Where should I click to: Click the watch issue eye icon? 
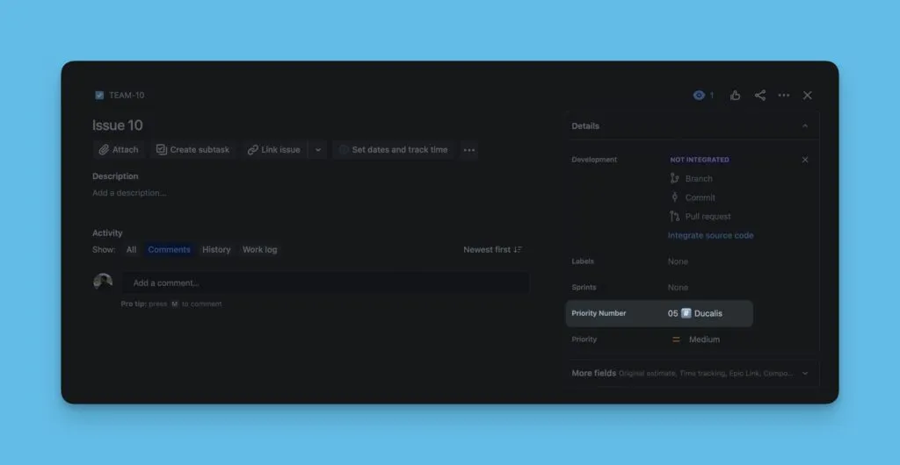700,96
